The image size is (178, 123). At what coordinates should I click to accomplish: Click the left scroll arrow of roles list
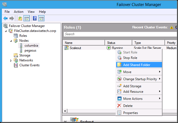click(65, 111)
